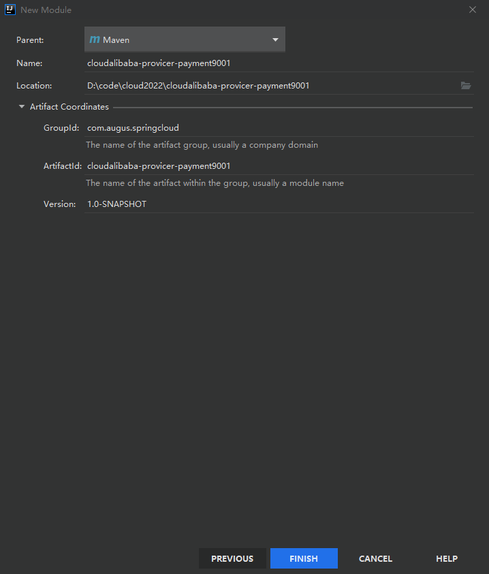489x574 pixels.
Task: Collapse the Artifact Coordinates section triangle
Action: click(22, 107)
